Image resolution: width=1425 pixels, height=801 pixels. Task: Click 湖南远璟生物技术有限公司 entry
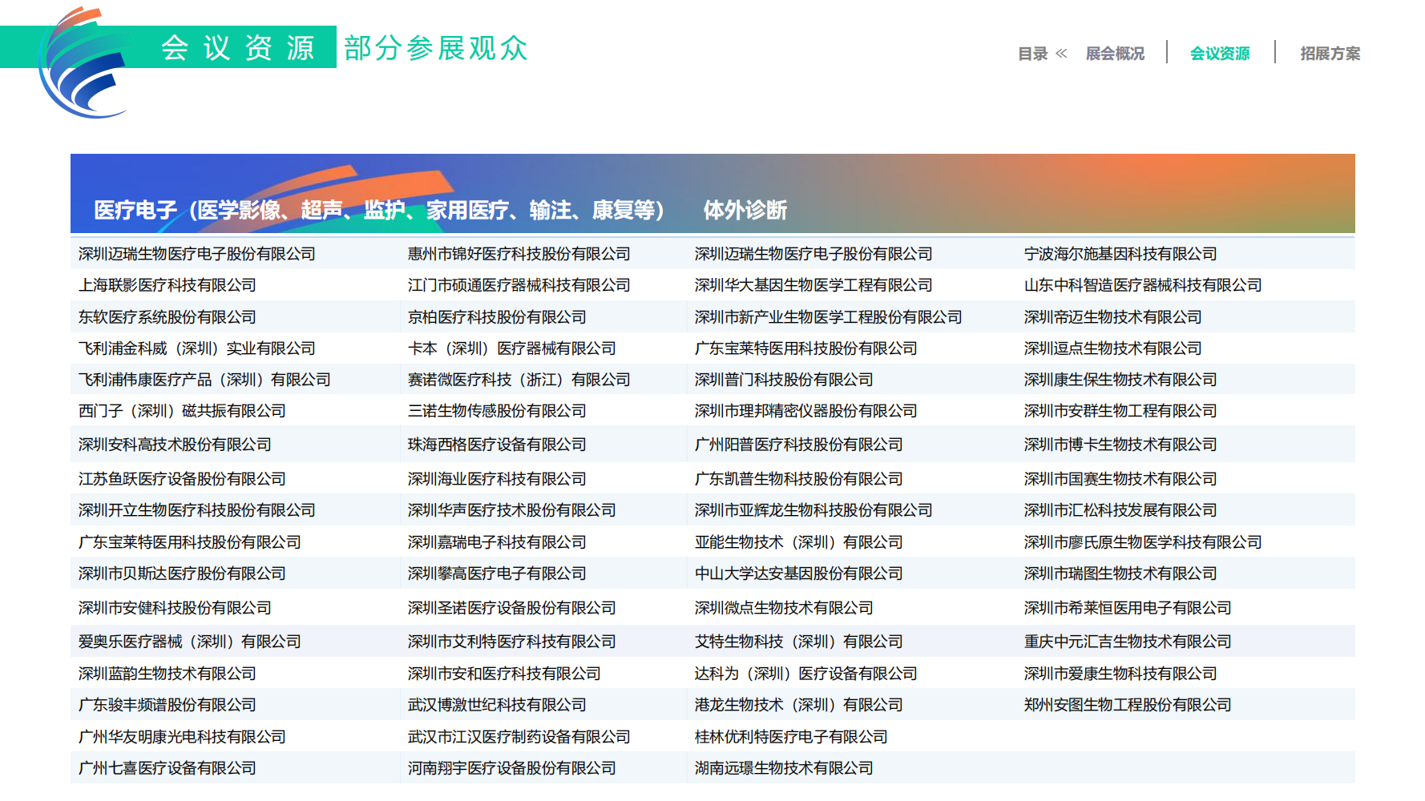(x=783, y=768)
